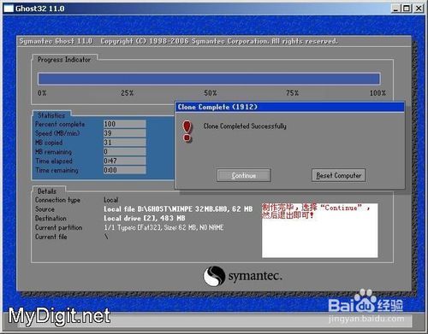Maximize the Ghost32 11.0 window

pos(407,9)
